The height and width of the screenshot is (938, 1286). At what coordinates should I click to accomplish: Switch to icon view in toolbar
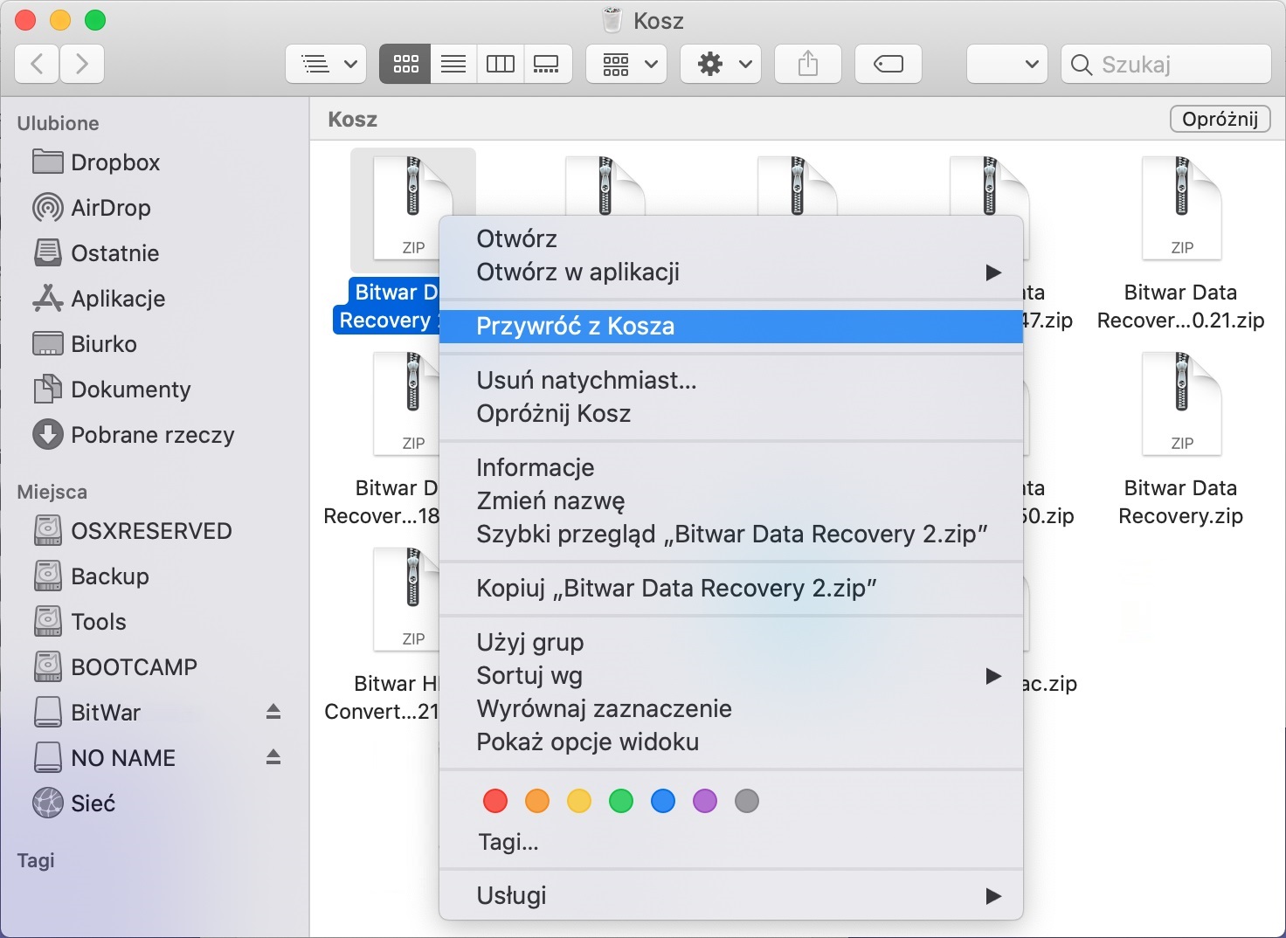click(405, 64)
